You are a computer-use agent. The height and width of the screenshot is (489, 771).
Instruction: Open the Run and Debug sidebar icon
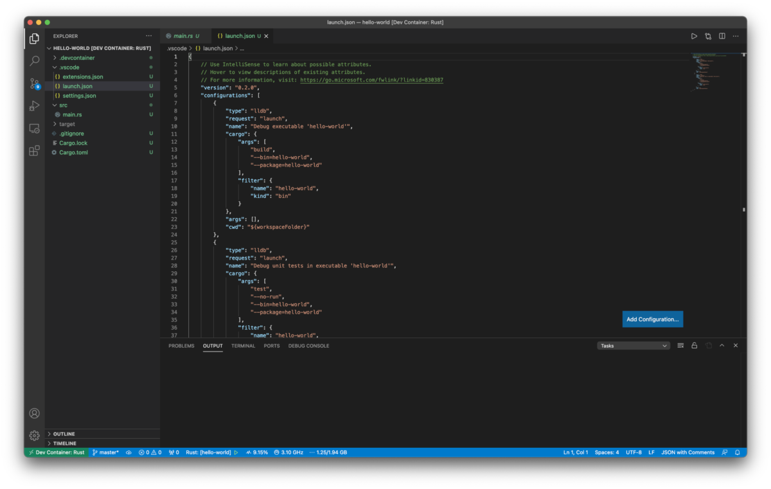(34, 105)
